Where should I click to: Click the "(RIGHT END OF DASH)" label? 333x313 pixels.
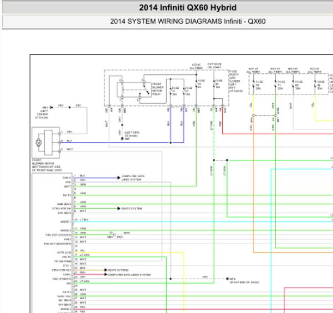[x=244, y=282]
